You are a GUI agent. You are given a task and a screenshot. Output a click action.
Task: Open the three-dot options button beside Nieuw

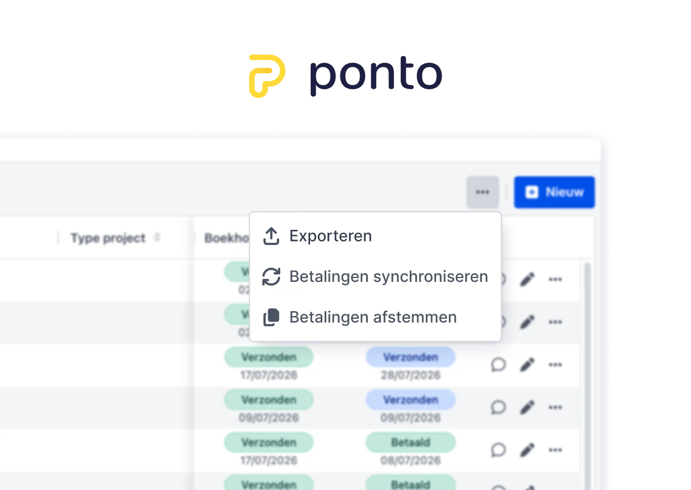(483, 192)
